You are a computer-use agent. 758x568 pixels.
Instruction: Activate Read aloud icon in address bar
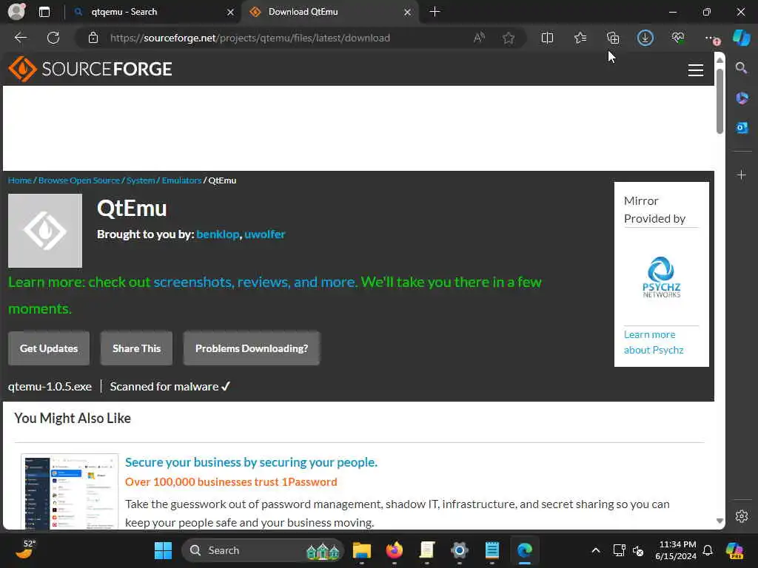click(x=479, y=38)
